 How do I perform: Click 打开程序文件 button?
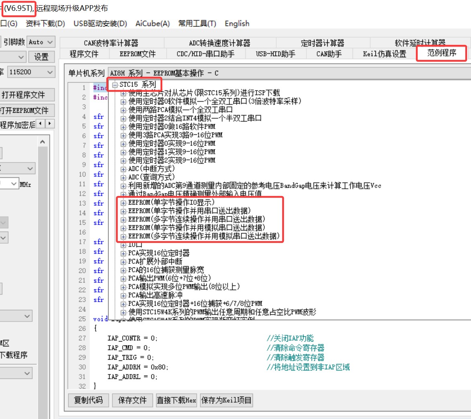[x=27, y=95]
